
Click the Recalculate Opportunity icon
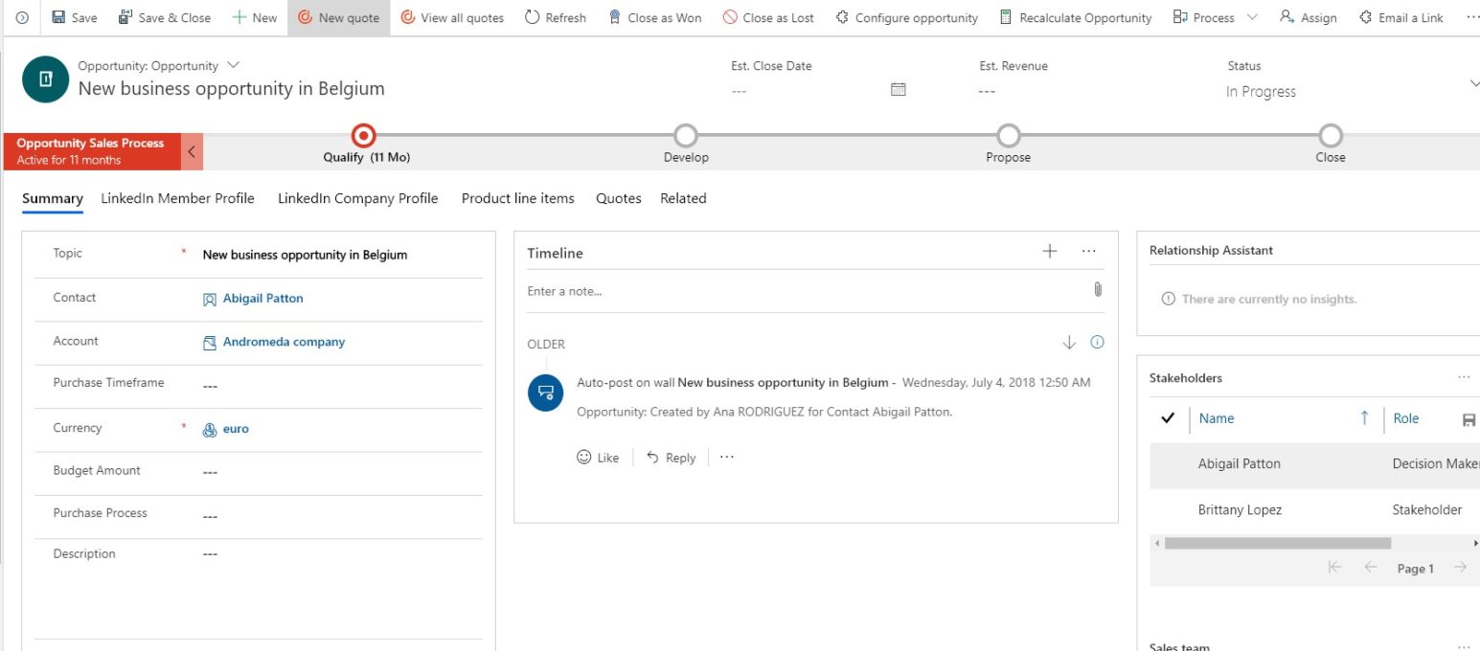1076,16
